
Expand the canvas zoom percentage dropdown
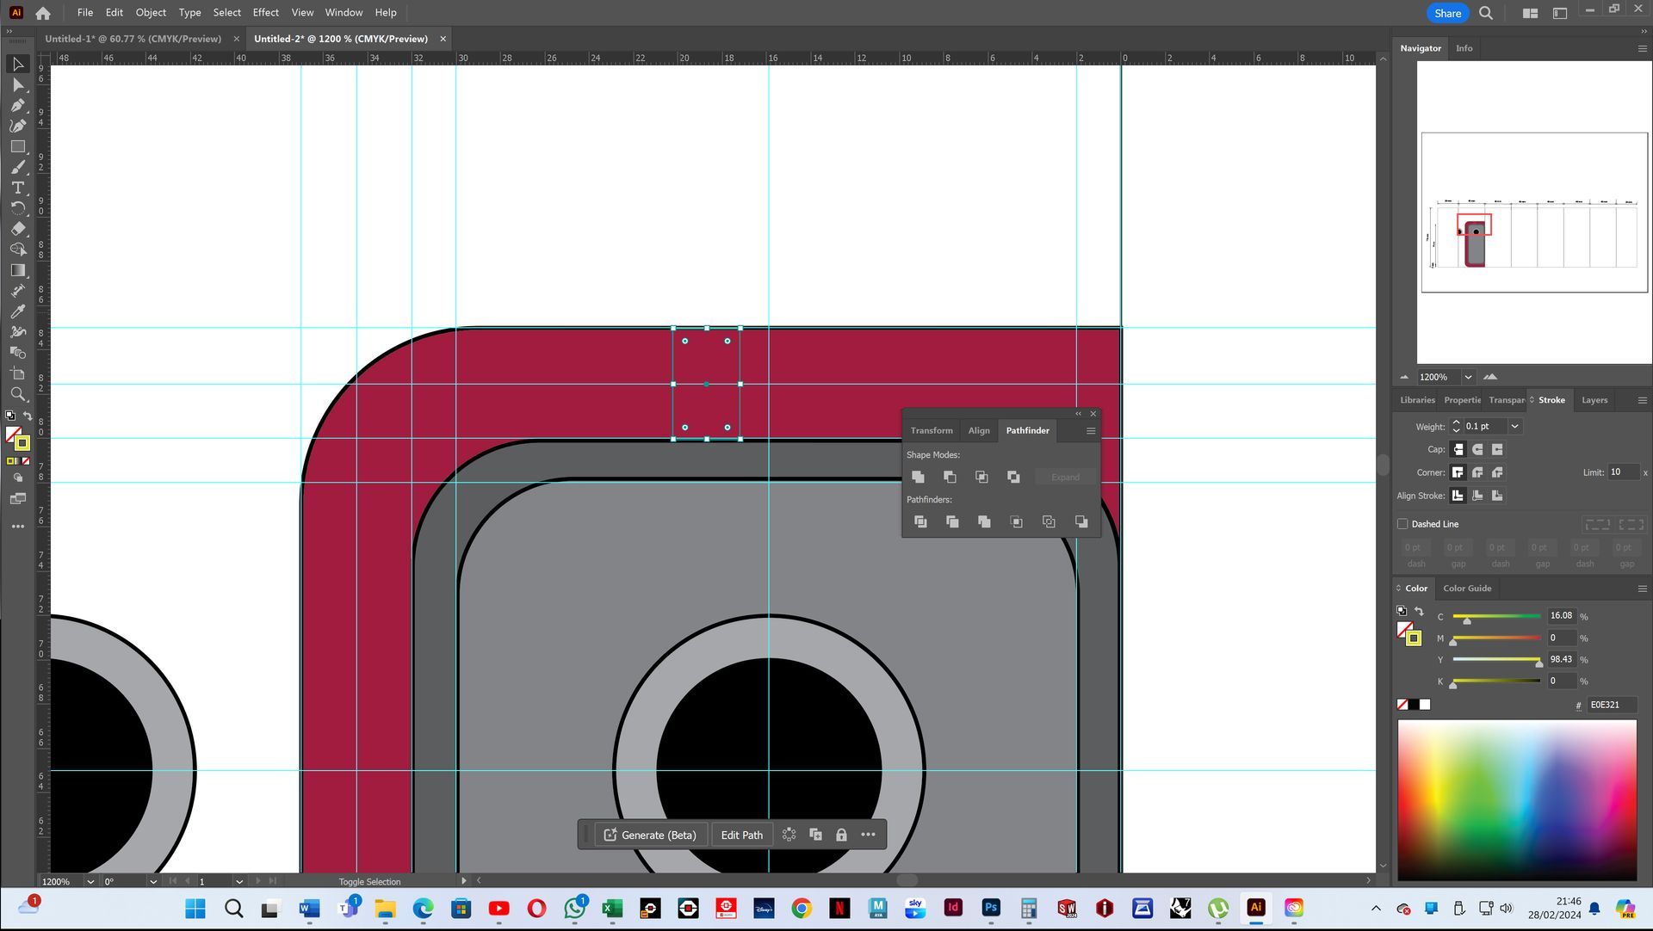[90, 881]
